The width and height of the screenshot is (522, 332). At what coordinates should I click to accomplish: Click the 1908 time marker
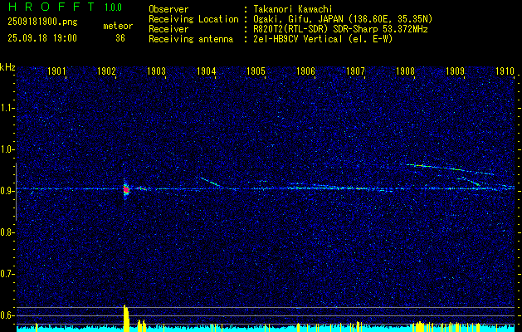tap(405, 71)
